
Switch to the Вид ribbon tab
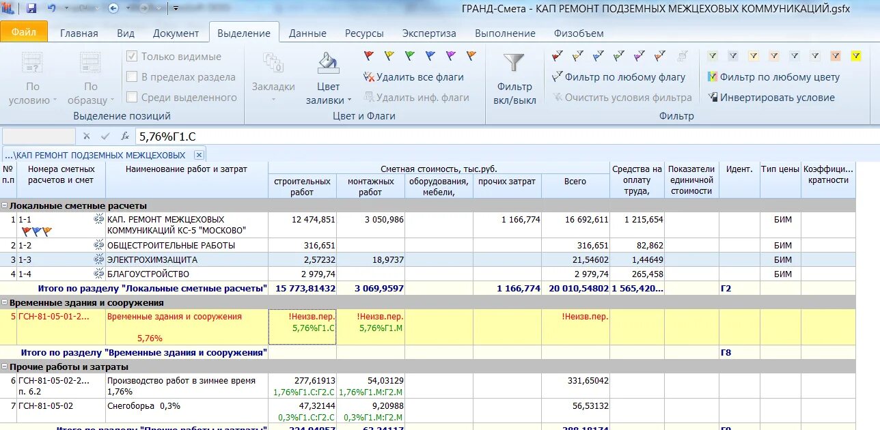click(x=126, y=33)
